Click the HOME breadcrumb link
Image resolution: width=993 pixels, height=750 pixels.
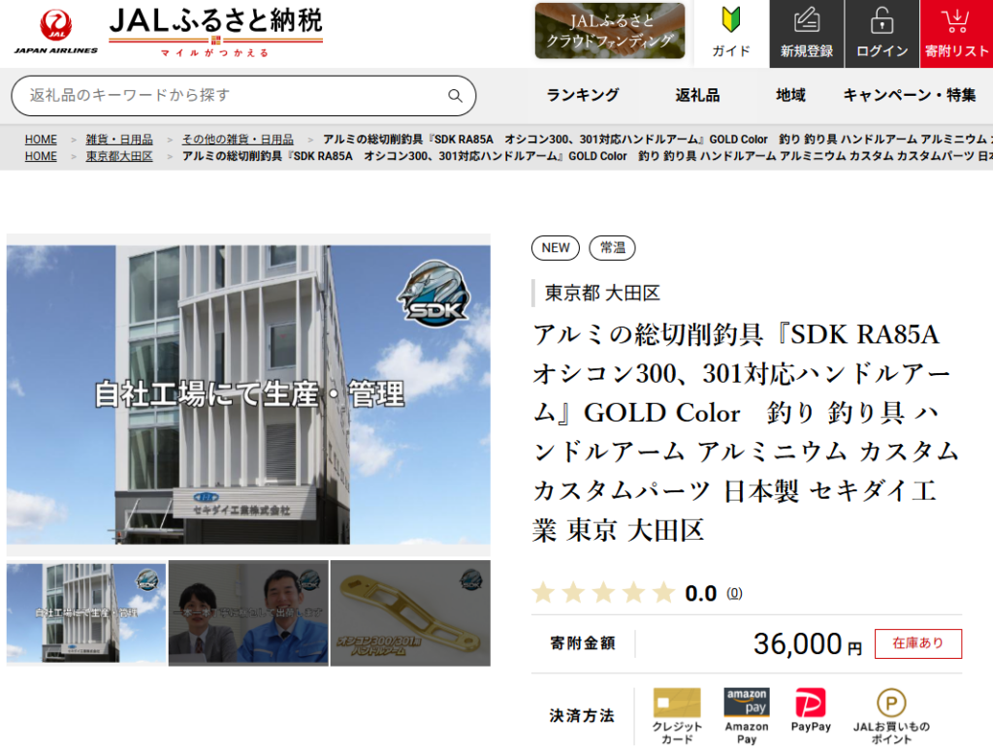(x=41, y=140)
